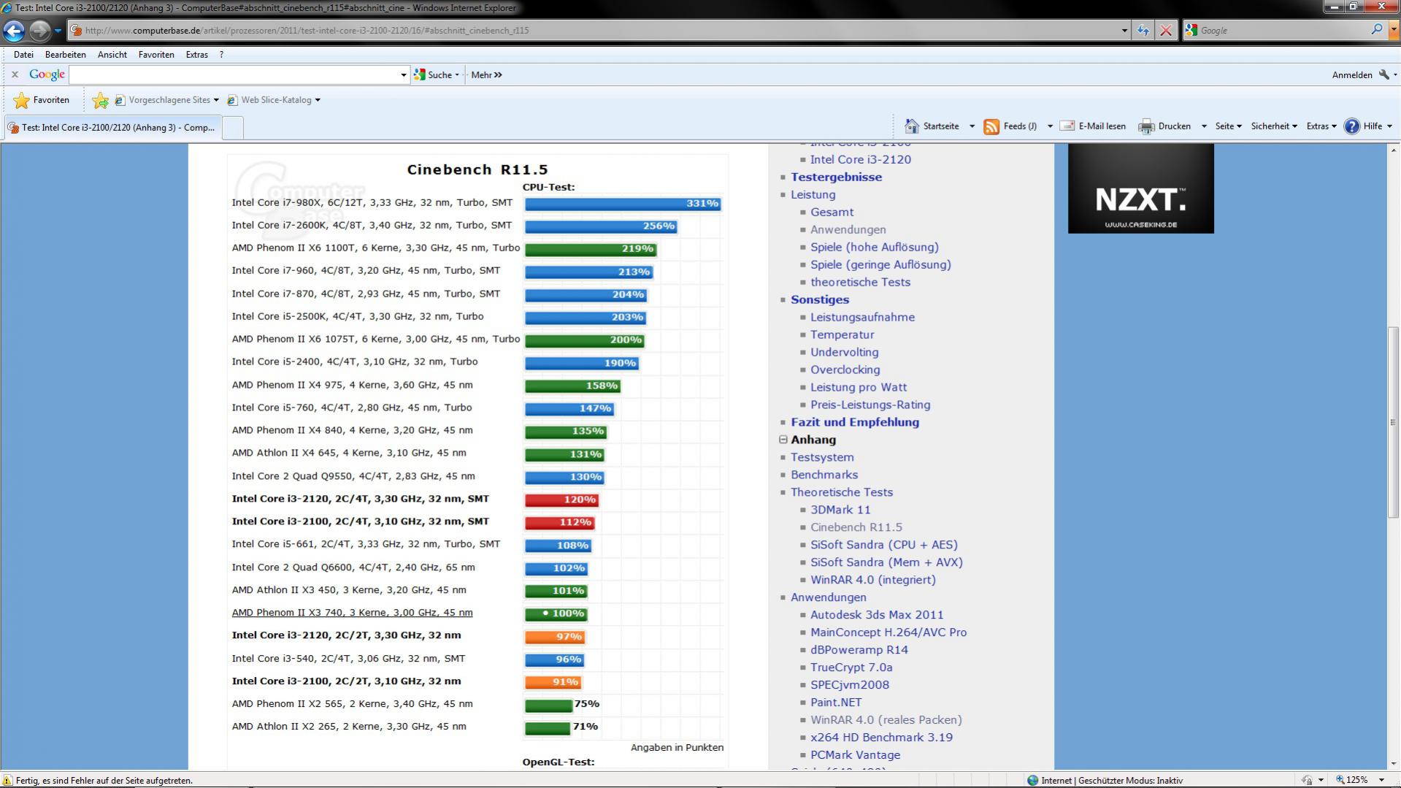Image resolution: width=1401 pixels, height=788 pixels.
Task: Open the Extras menu in menu bar
Action: (x=196, y=55)
